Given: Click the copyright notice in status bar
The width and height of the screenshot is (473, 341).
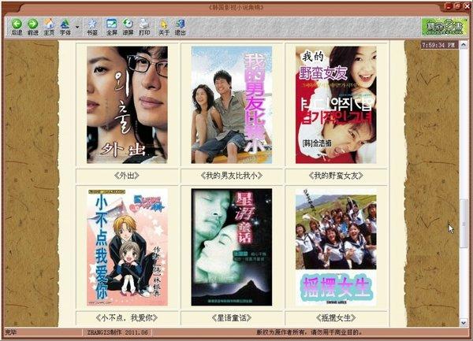Looking at the screenshot, I should pyautogui.click(x=309, y=332).
